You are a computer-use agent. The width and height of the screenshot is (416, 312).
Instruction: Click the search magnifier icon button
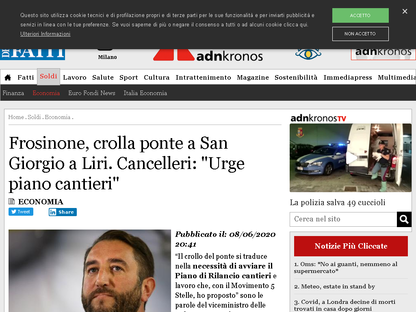[x=404, y=219]
